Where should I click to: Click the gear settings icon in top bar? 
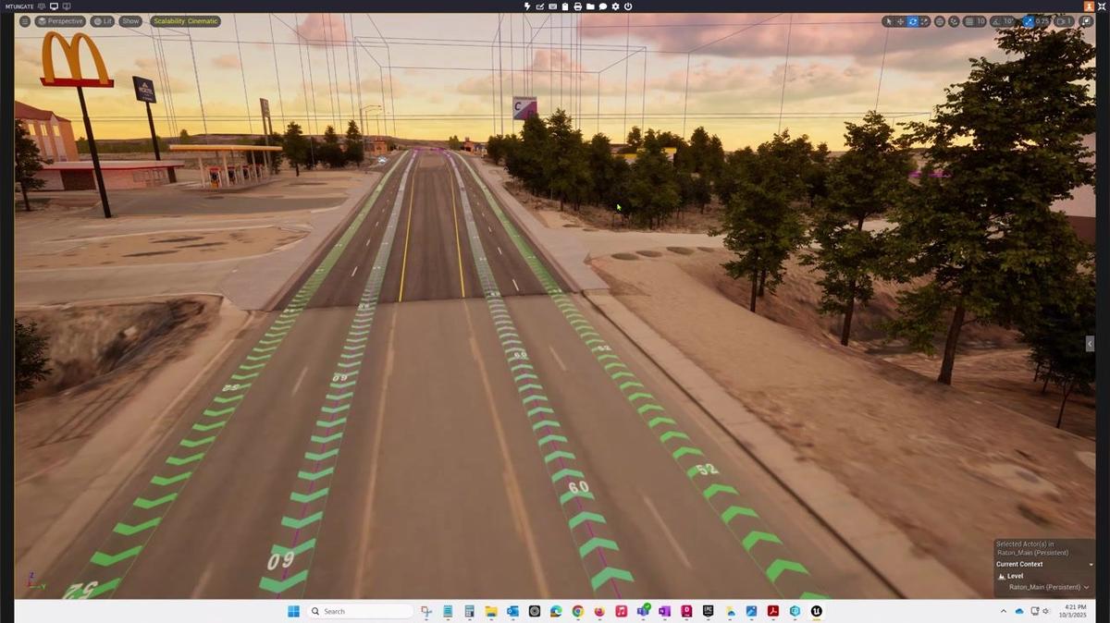click(615, 6)
